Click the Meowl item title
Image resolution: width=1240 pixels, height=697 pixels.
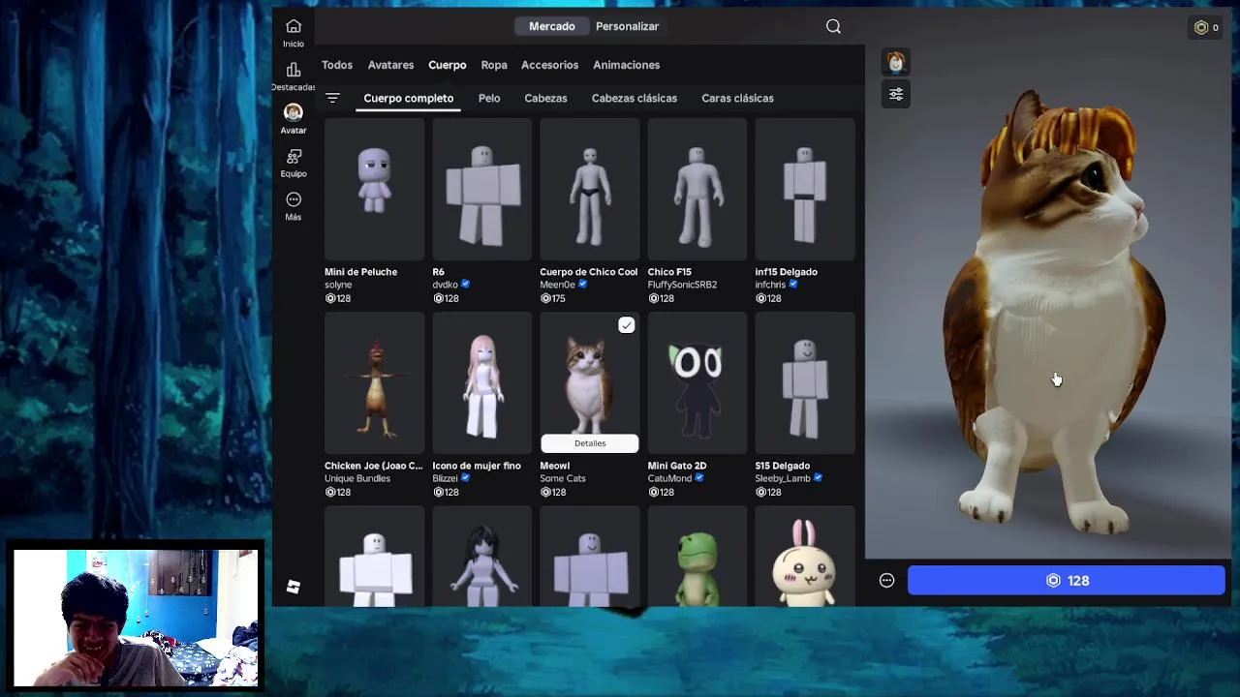[x=555, y=466]
